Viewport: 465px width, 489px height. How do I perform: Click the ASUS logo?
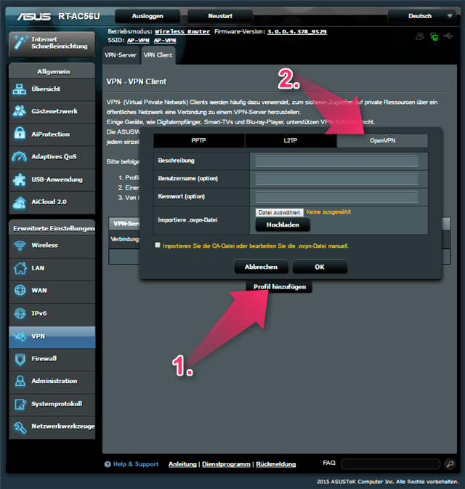[x=33, y=16]
